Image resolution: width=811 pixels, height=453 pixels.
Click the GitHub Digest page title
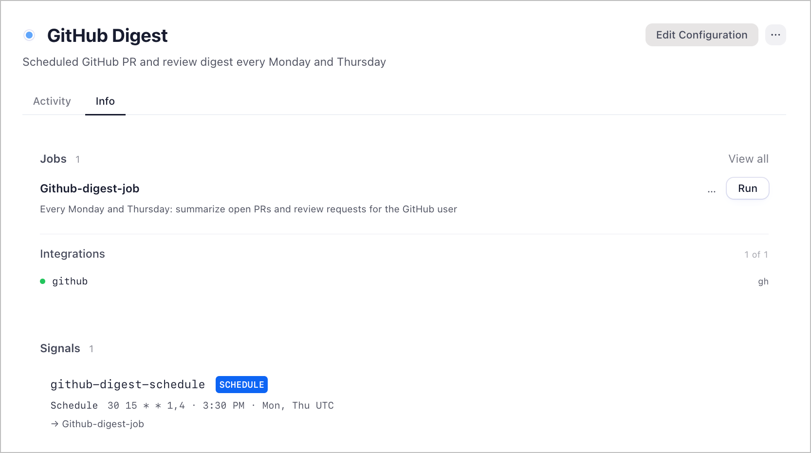click(108, 36)
